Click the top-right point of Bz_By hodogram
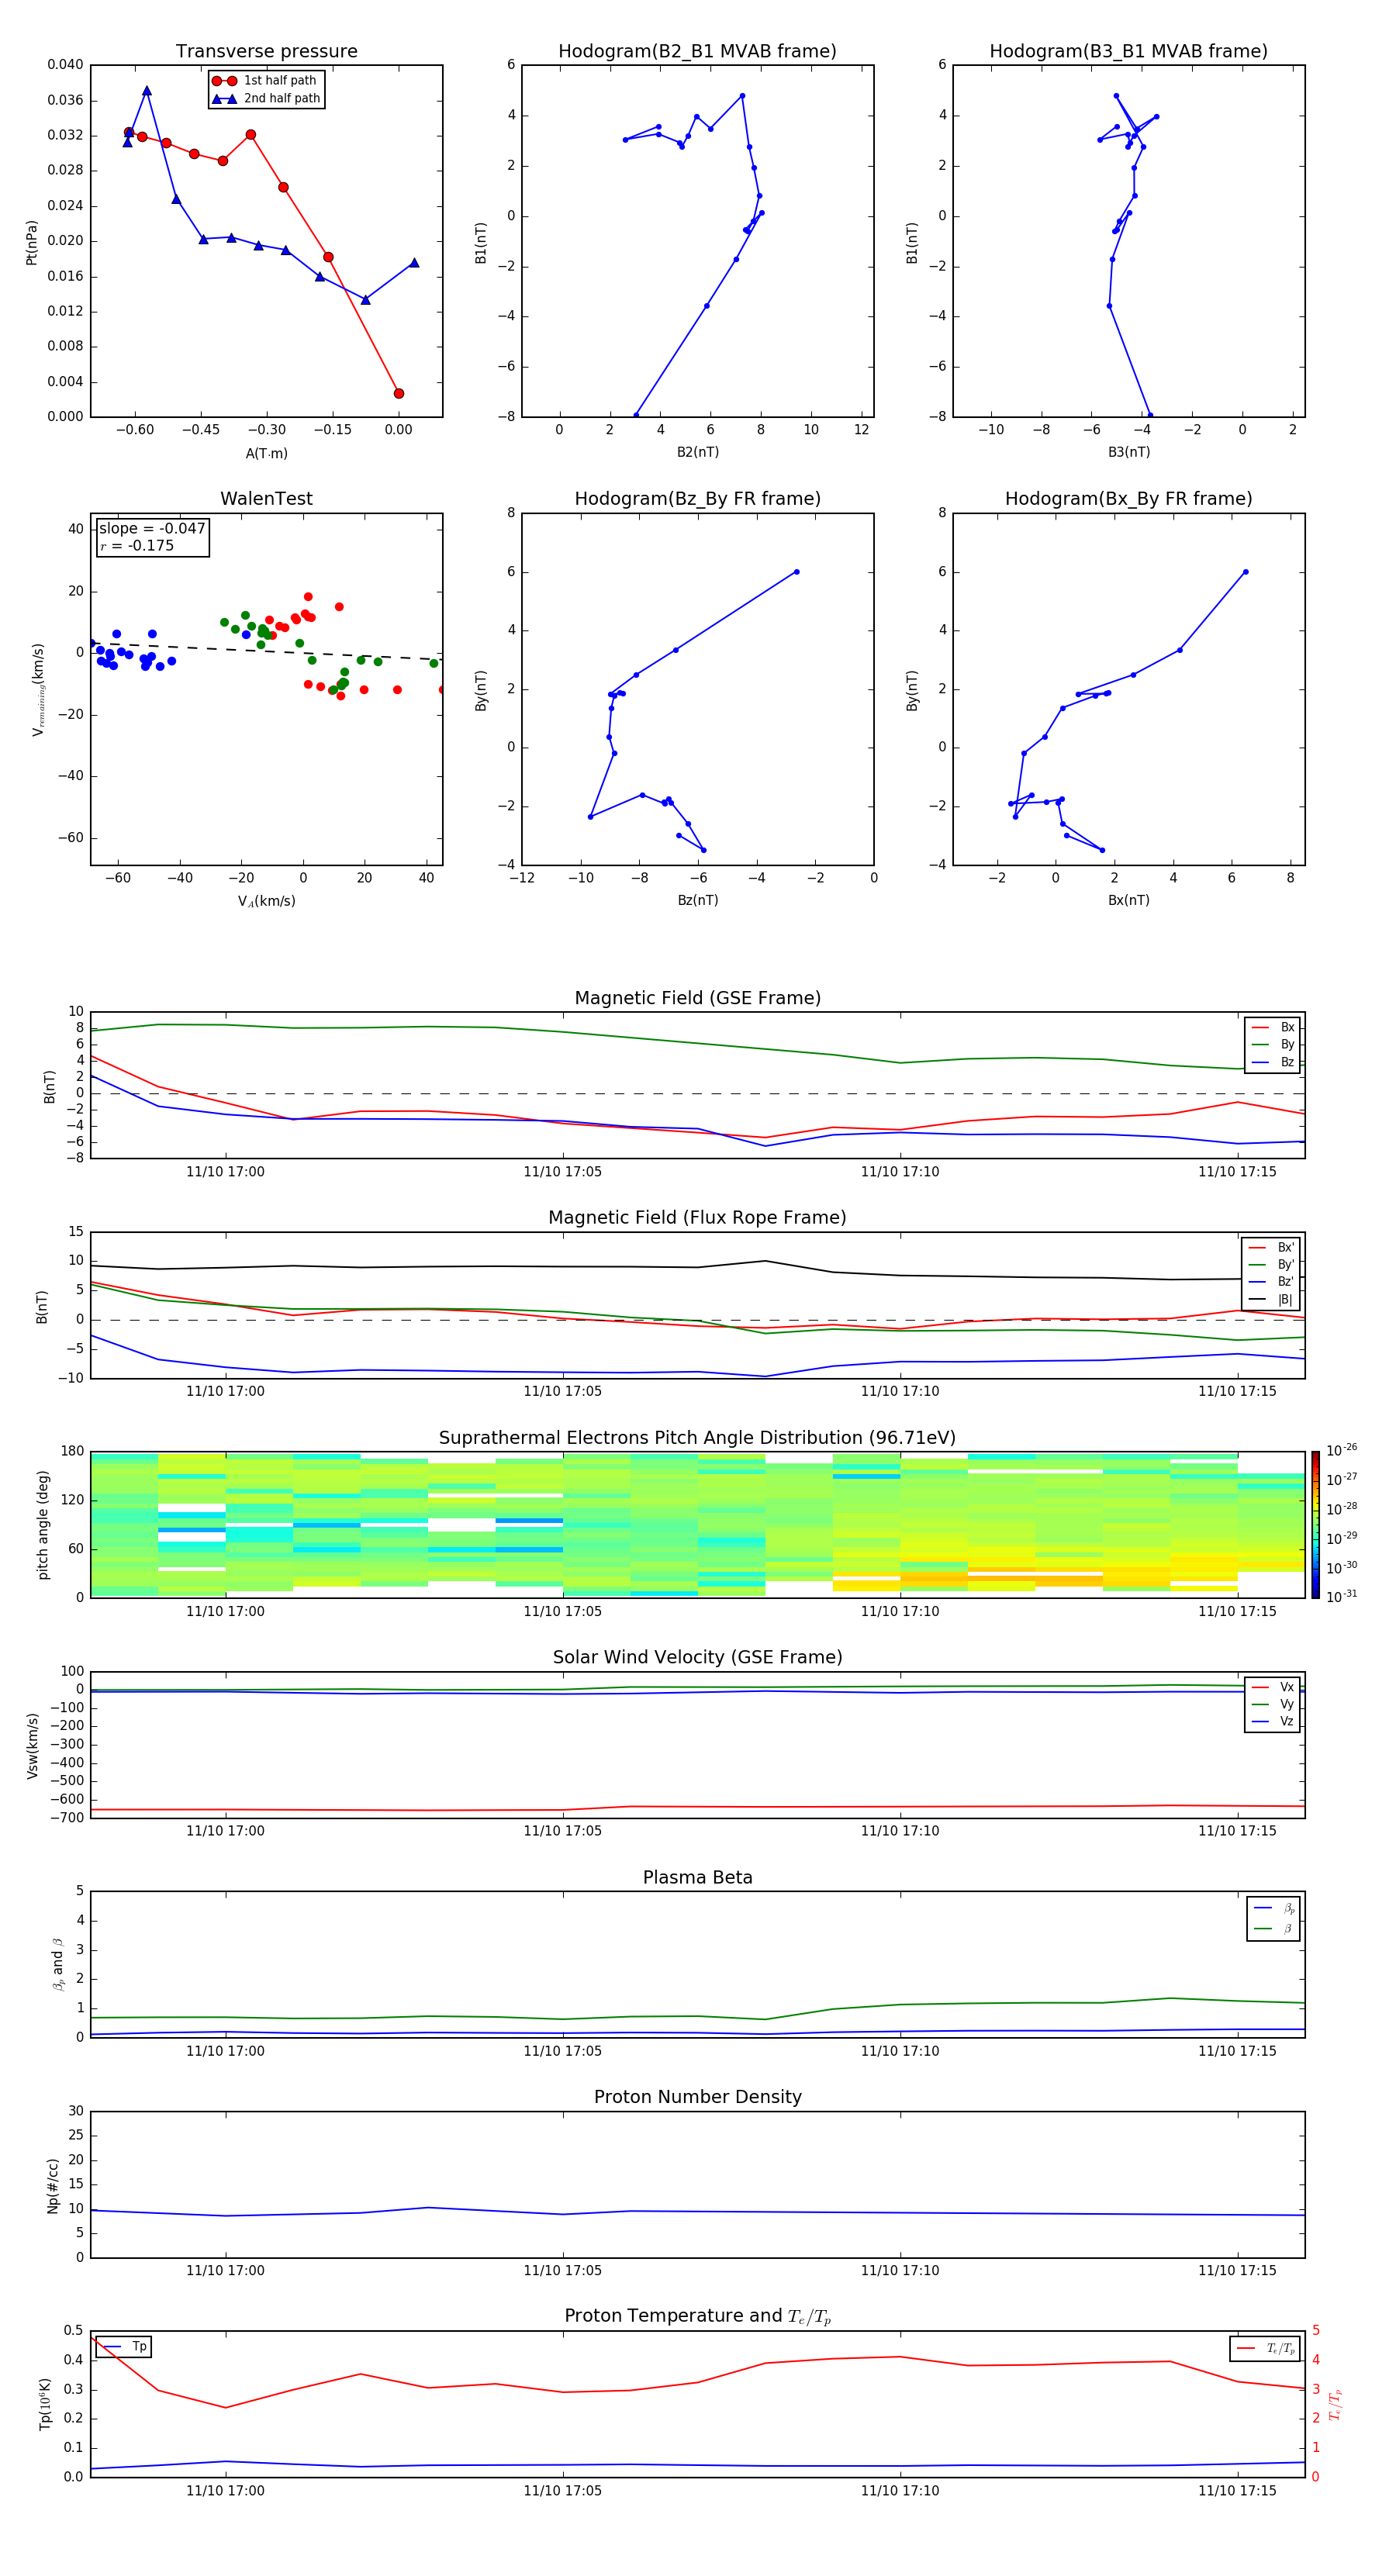Viewport: 1396px width, 2559px height. [x=796, y=572]
